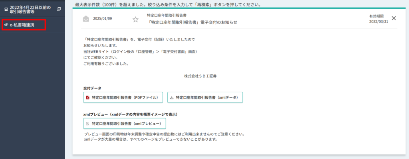Click the download arrow icon for xml data
Screen dimensions: 409x159
(172, 97)
